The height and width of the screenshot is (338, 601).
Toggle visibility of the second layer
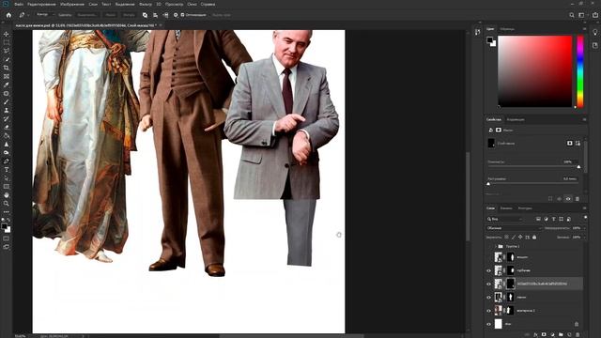pyautogui.click(x=488, y=270)
